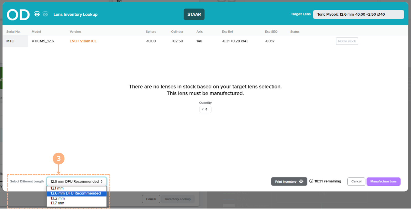The height and width of the screenshot is (209, 411).
Task: Click the Not in stock status button
Action: pos(347,41)
